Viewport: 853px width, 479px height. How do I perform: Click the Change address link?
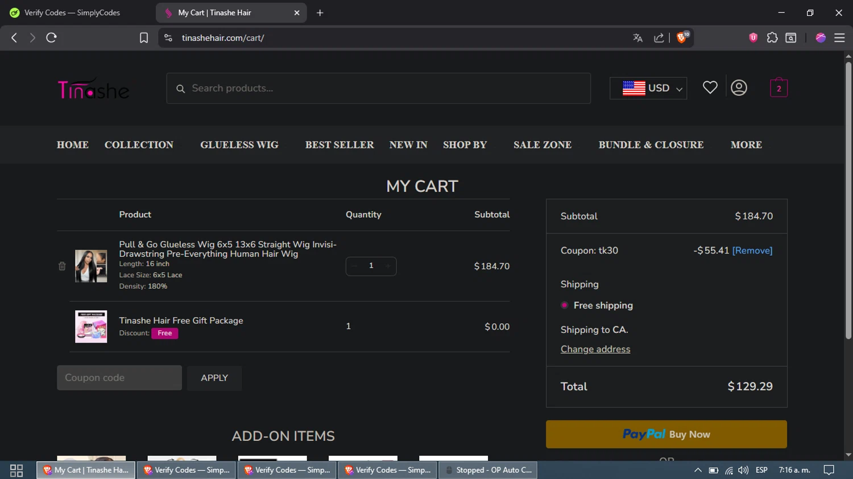tap(595, 349)
